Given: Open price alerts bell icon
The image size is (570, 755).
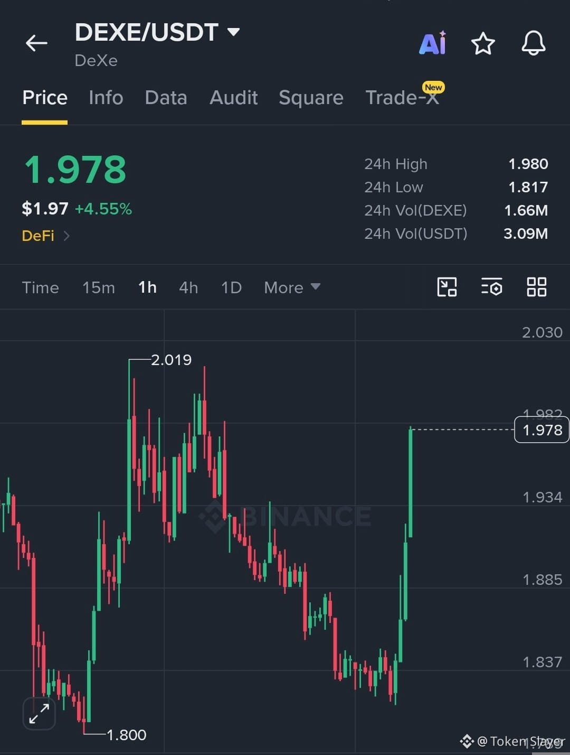Looking at the screenshot, I should click(534, 43).
